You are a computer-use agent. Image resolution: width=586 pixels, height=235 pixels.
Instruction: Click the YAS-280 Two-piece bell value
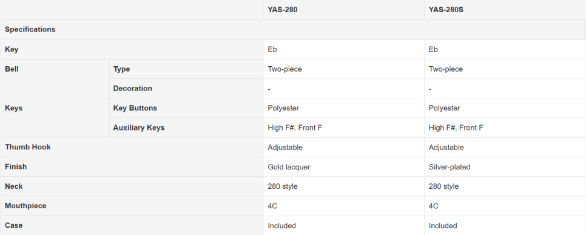(285, 69)
